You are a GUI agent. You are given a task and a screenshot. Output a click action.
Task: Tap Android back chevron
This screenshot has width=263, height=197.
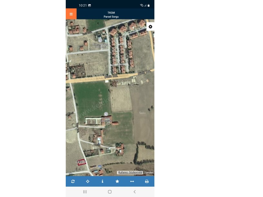click(x=134, y=192)
